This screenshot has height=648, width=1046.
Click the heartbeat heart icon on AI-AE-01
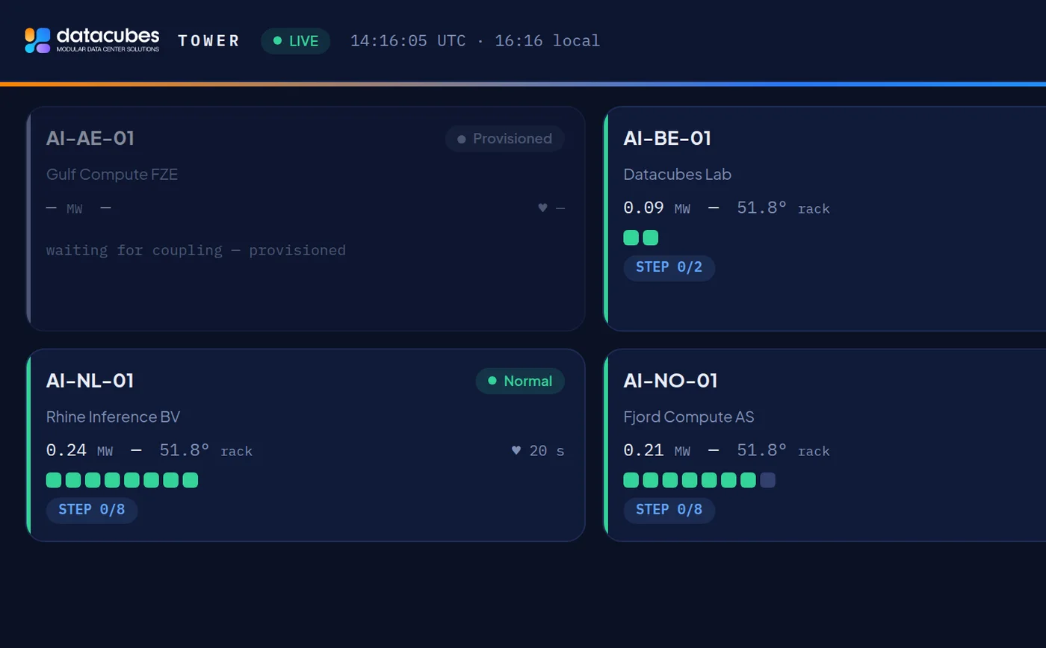point(543,208)
